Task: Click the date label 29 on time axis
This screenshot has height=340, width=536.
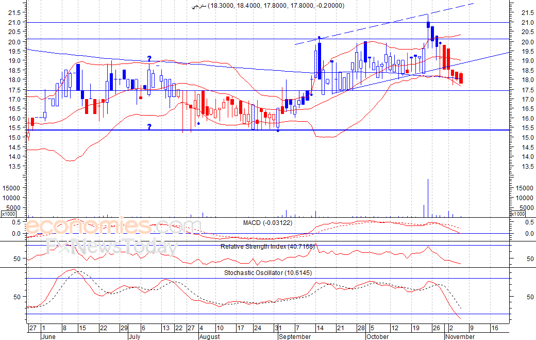Action: click(x=124, y=328)
